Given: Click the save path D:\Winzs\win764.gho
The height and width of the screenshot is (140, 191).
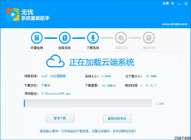Looking at the screenshot, I should click(x=56, y=94).
